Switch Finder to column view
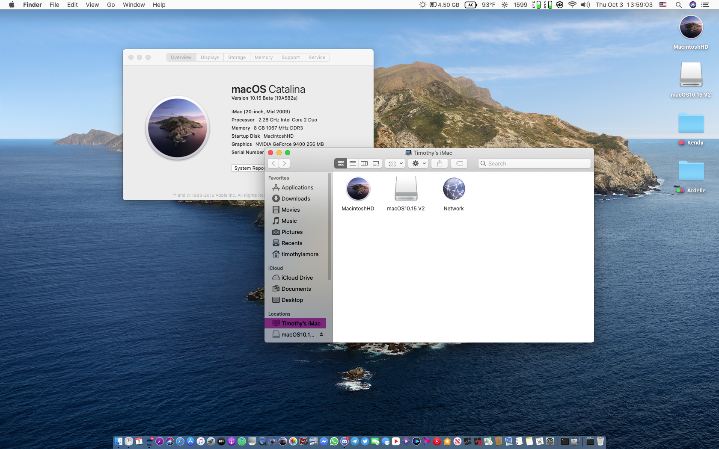The width and height of the screenshot is (719, 449). click(364, 163)
